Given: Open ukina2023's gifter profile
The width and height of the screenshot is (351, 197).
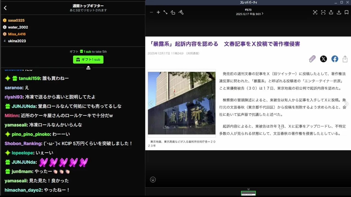Looking at the screenshot, I should pyautogui.click(x=17, y=41).
